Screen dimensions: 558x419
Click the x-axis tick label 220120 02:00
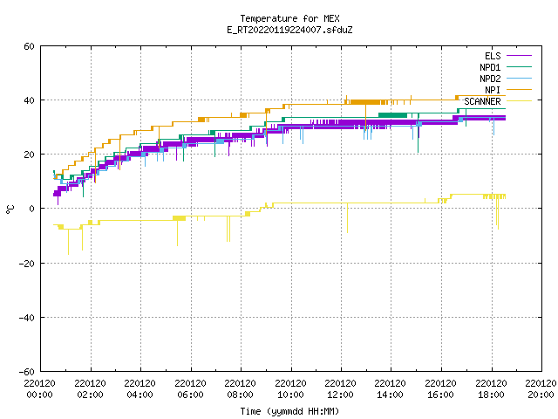91,389
